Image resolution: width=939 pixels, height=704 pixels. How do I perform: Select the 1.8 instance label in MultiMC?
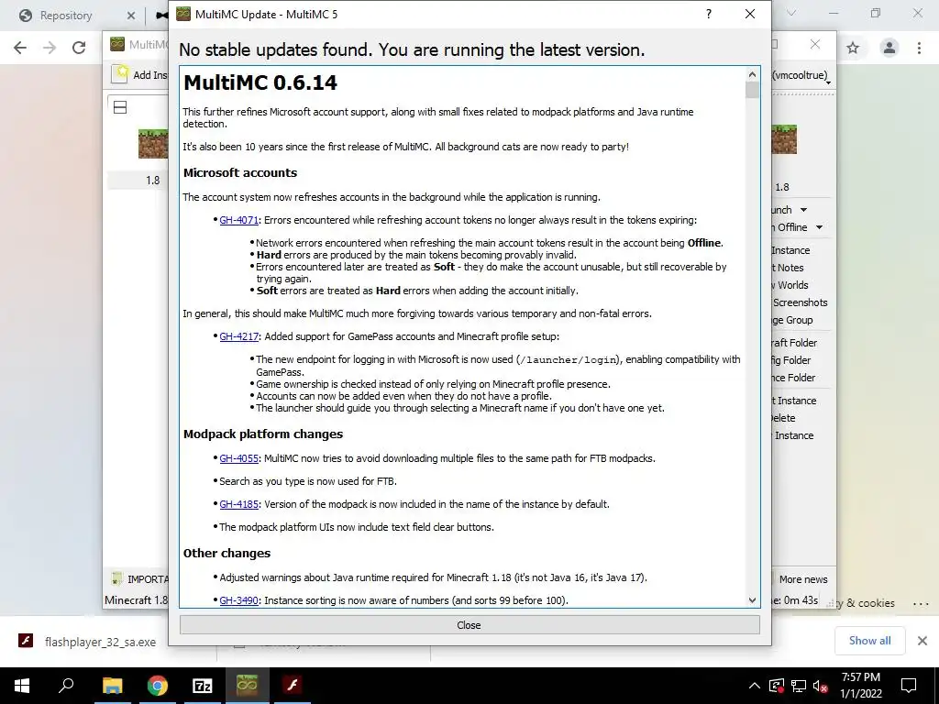153,181
